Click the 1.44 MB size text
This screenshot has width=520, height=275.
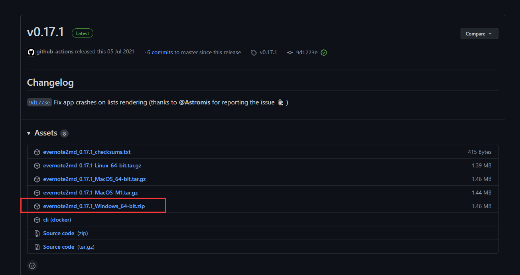point(481,192)
